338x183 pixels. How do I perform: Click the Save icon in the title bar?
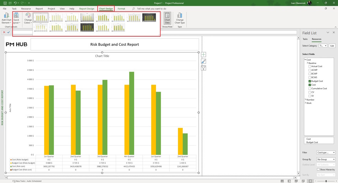(x=5, y=3)
